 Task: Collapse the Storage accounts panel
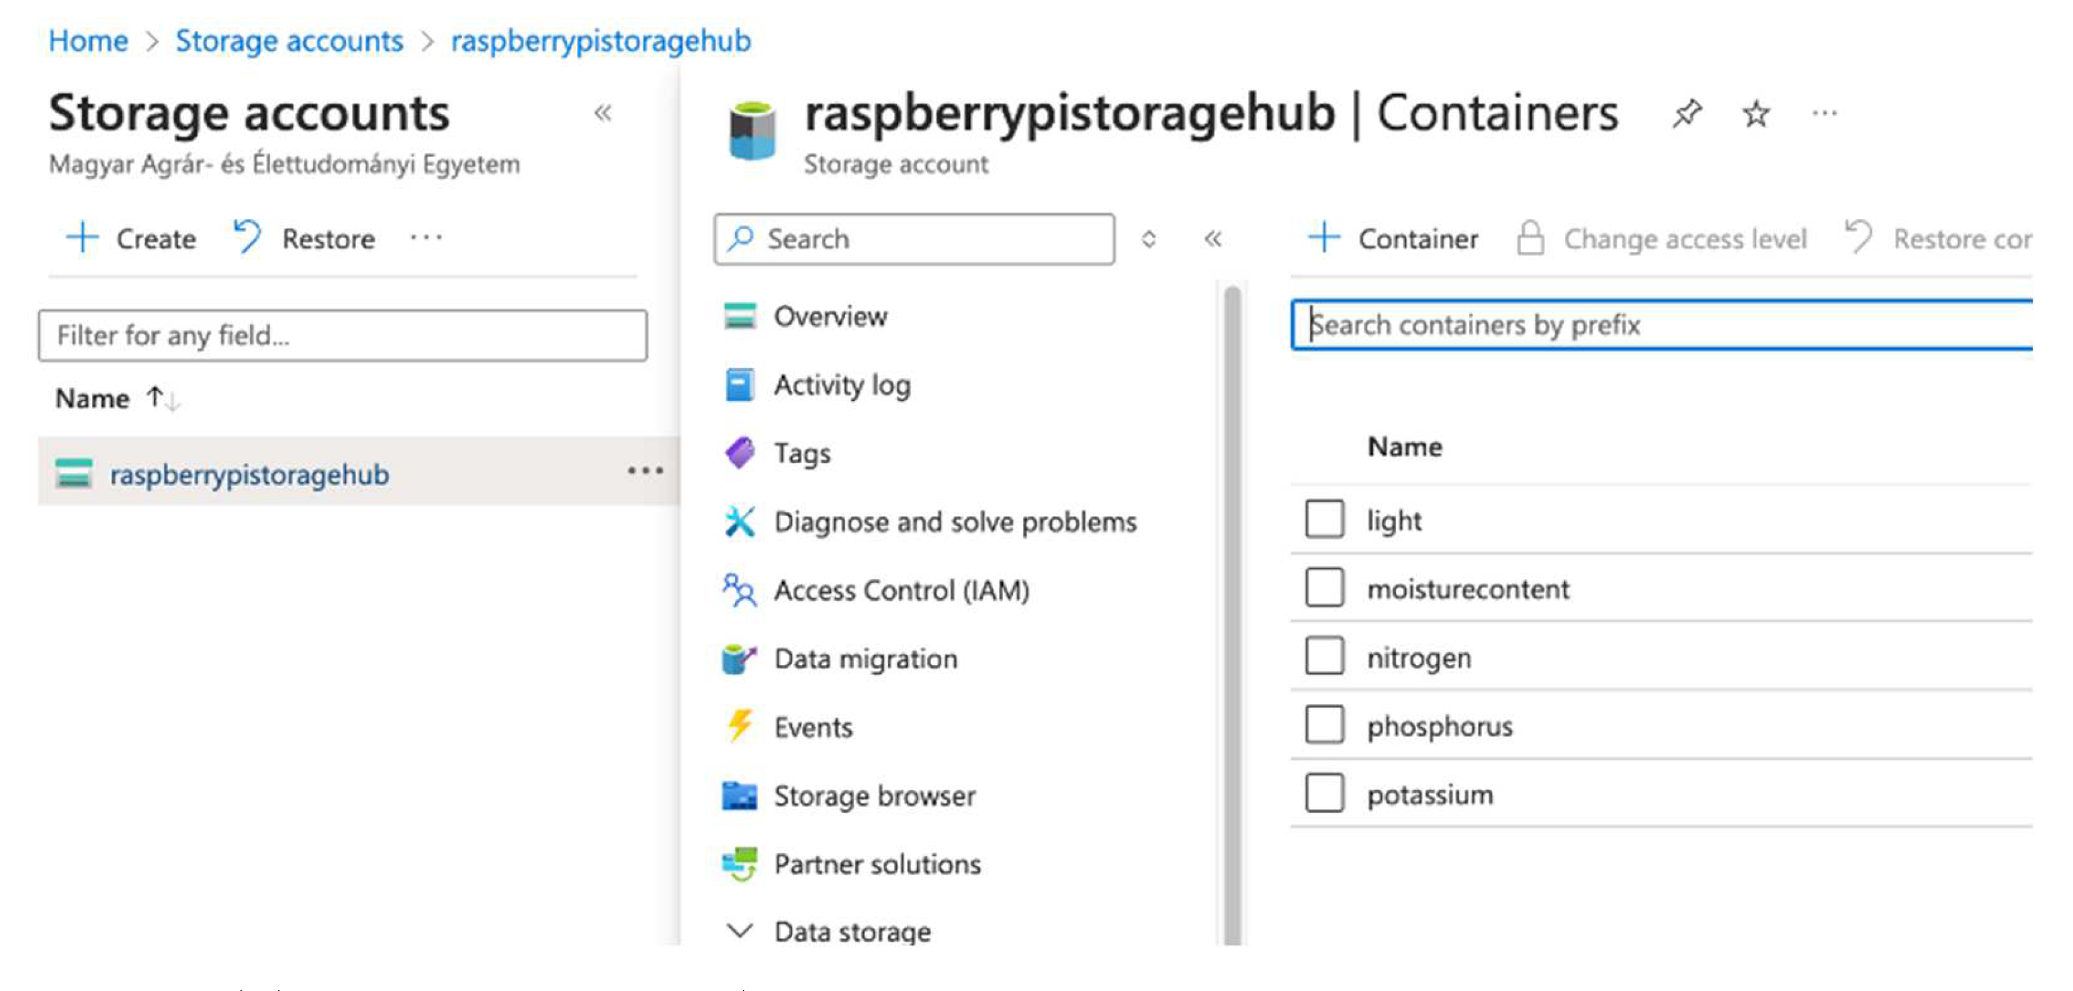point(603,114)
